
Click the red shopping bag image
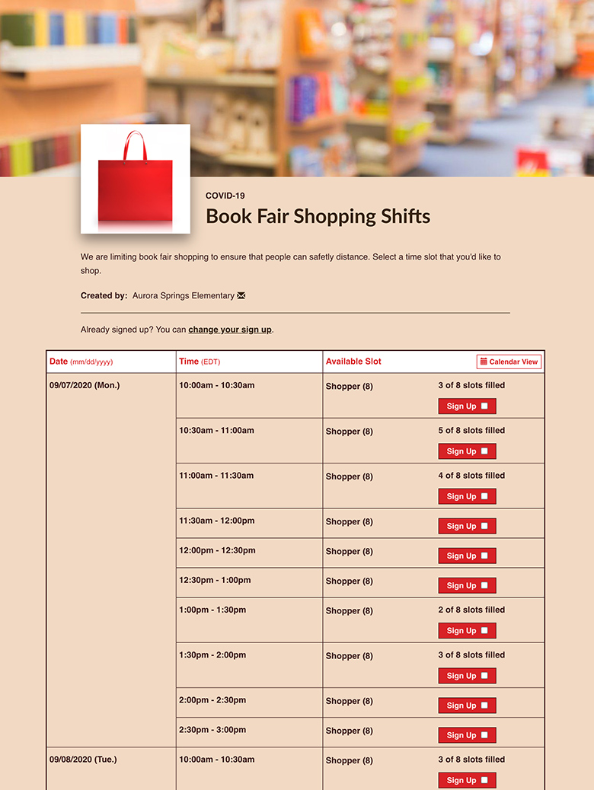136,179
